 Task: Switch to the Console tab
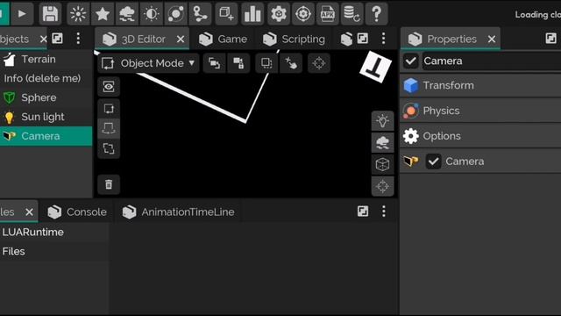click(77, 212)
